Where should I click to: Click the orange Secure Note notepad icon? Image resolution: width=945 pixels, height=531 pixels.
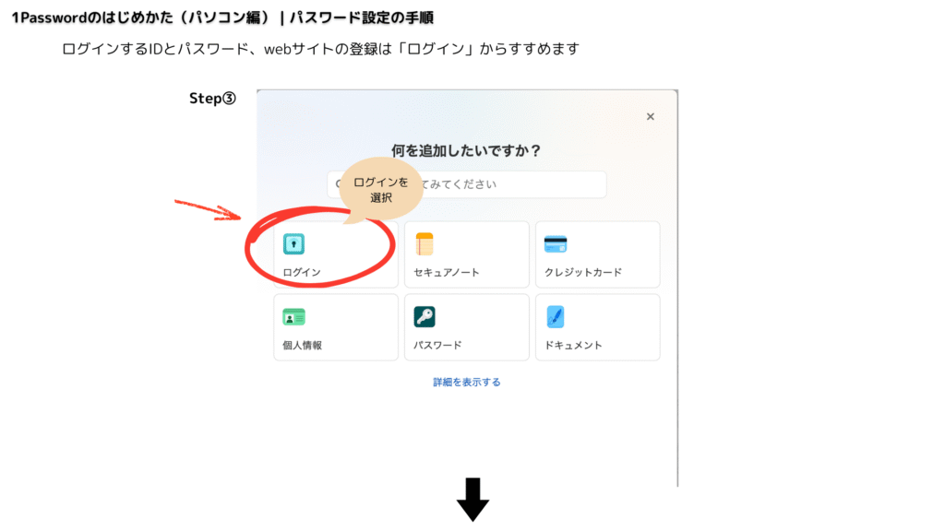click(x=425, y=243)
